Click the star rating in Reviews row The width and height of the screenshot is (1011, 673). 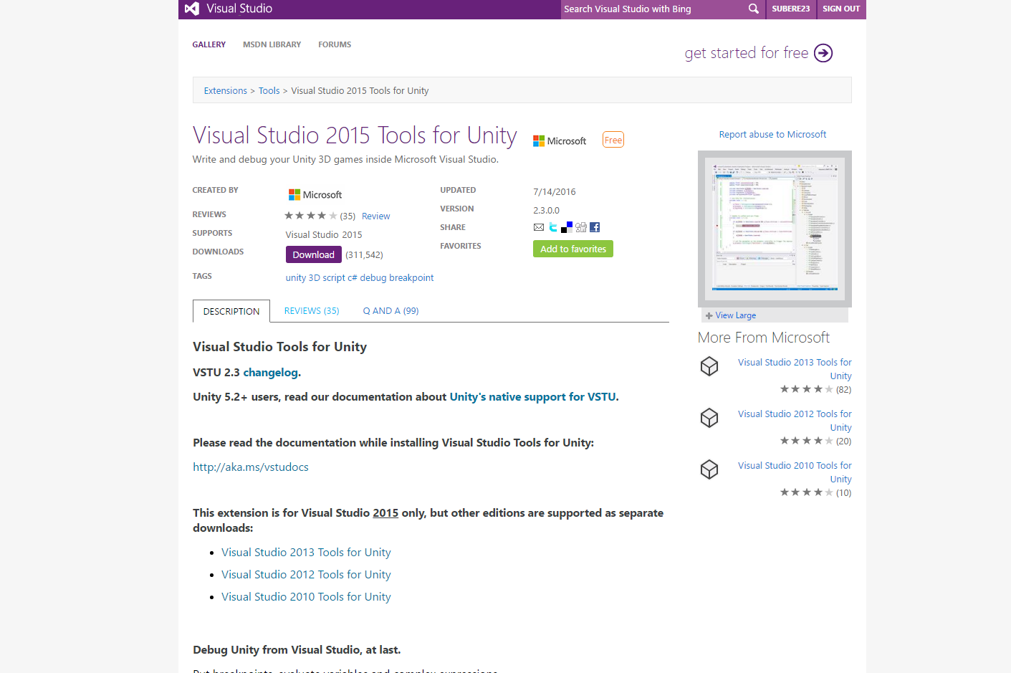(311, 216)
